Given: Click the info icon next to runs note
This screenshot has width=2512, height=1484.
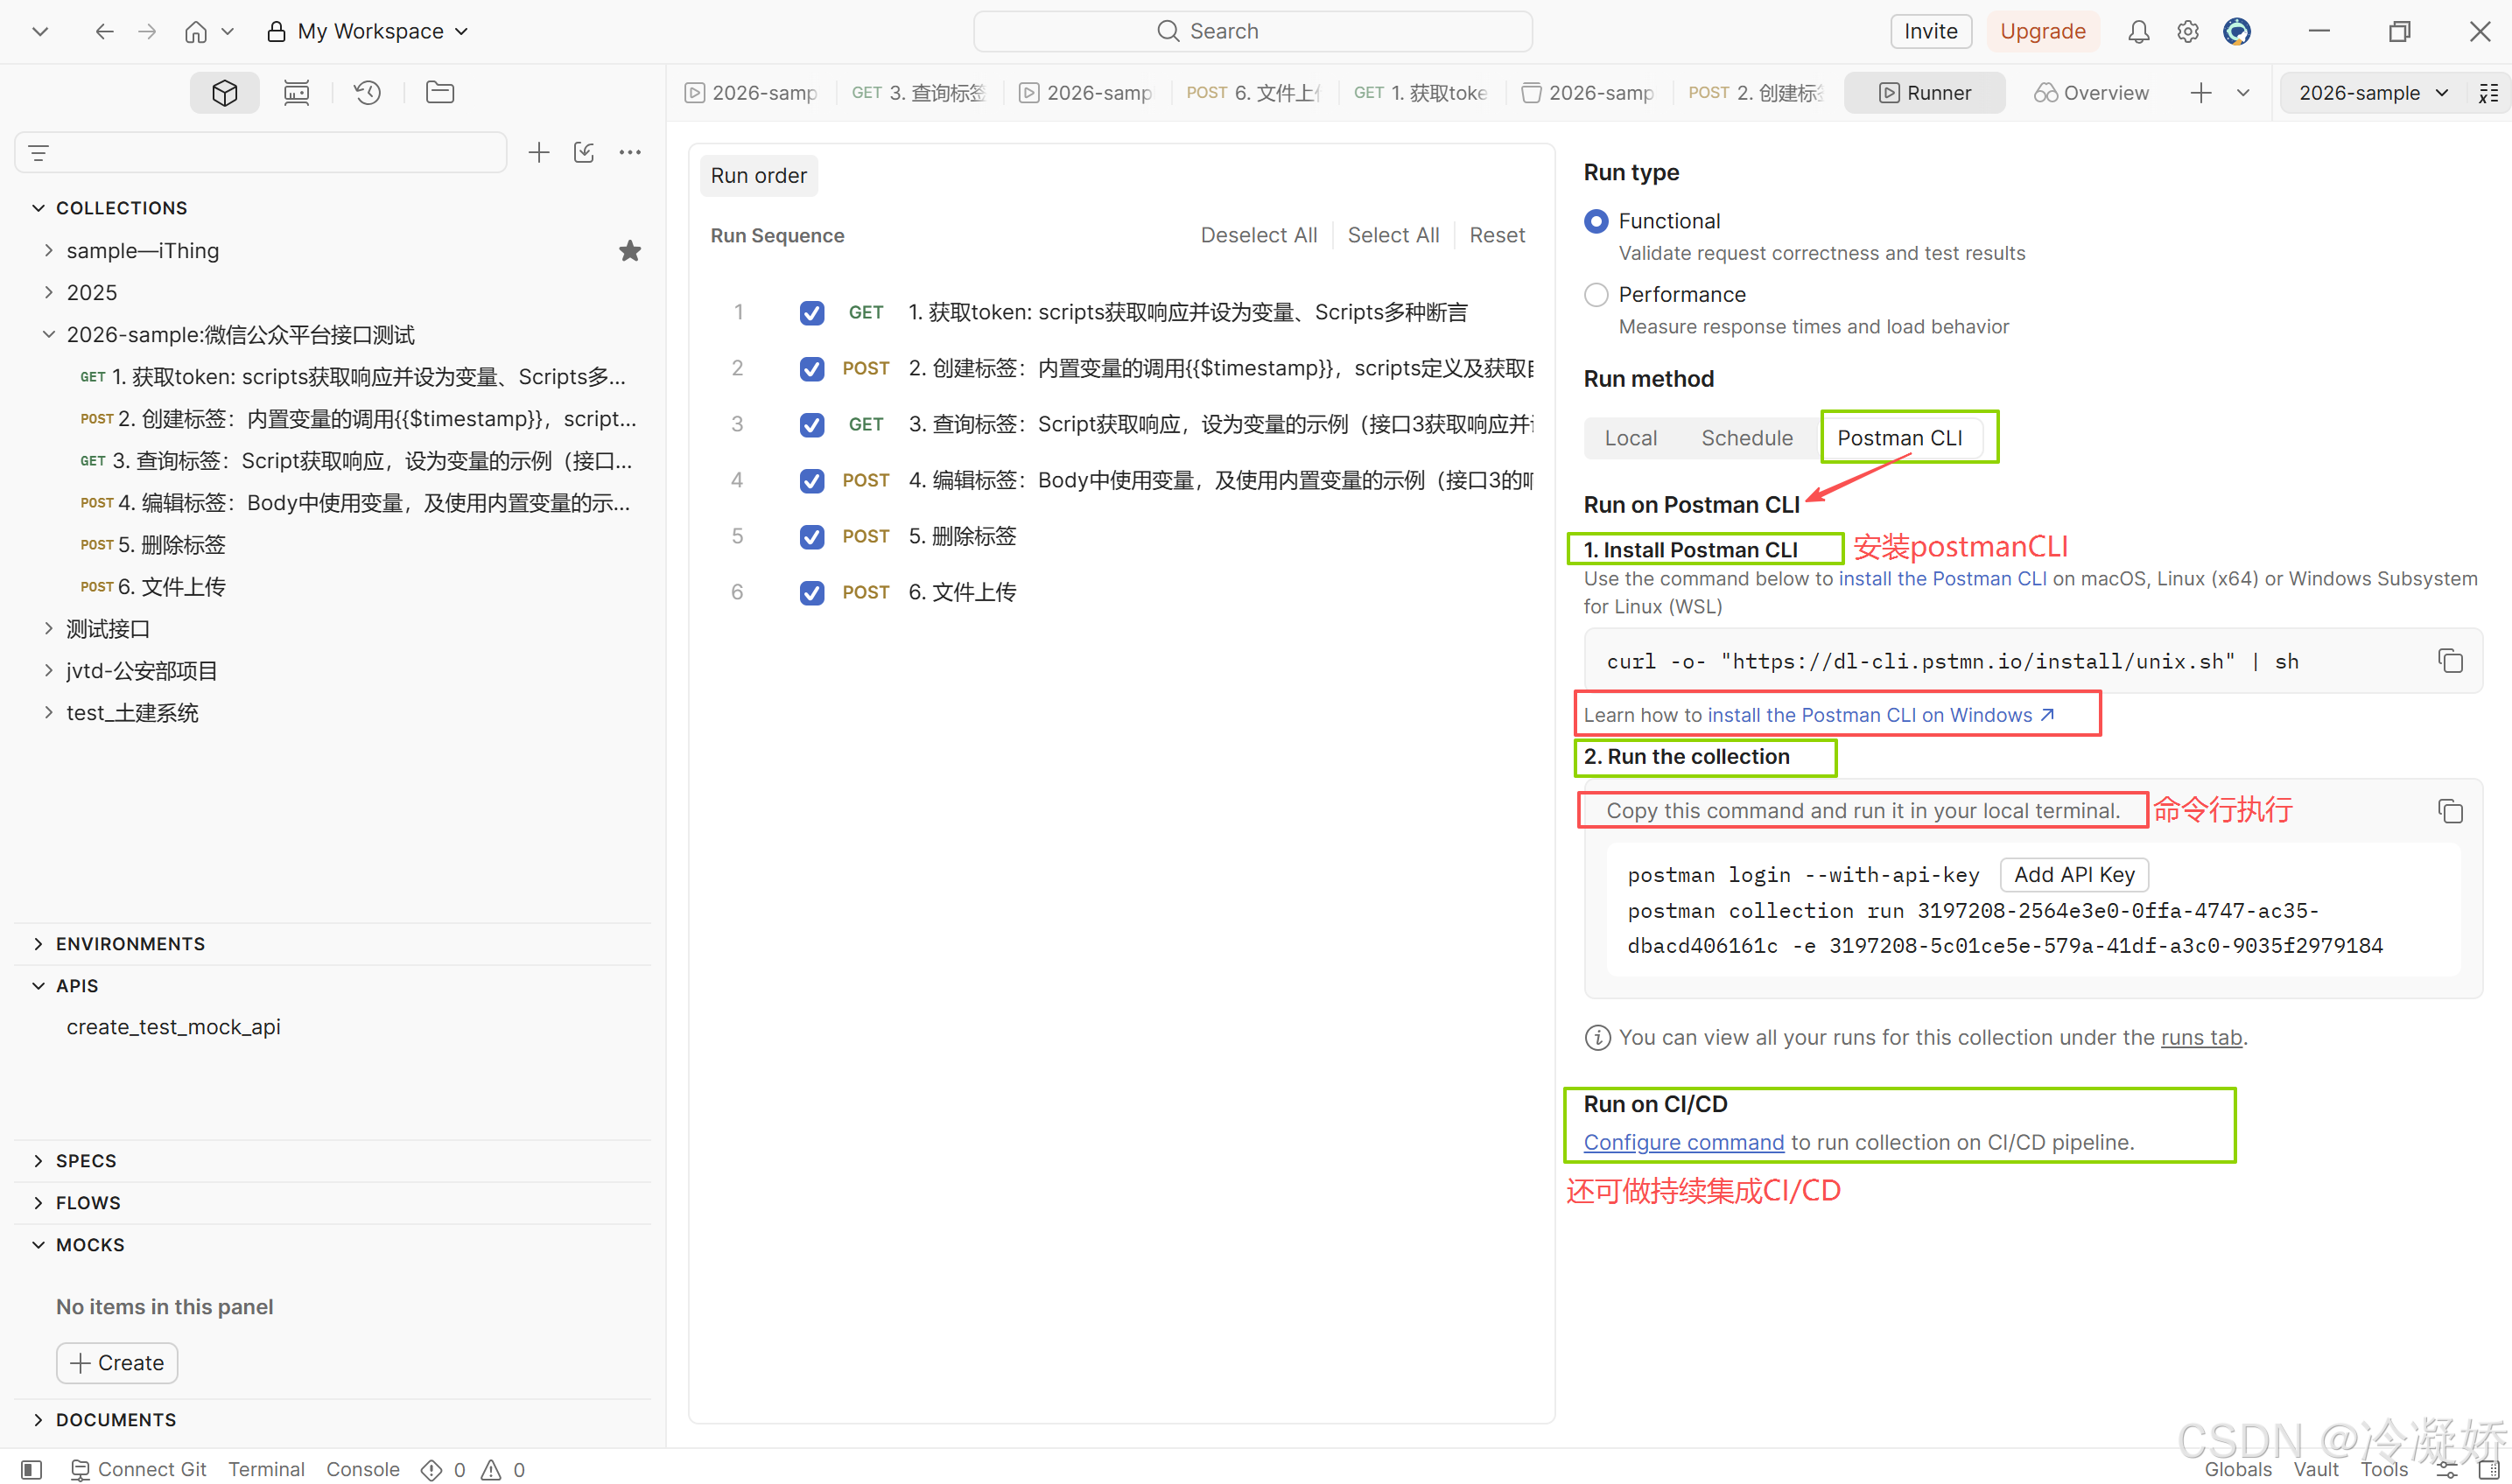Looking at the screenshot, I should point(1598,1038).
